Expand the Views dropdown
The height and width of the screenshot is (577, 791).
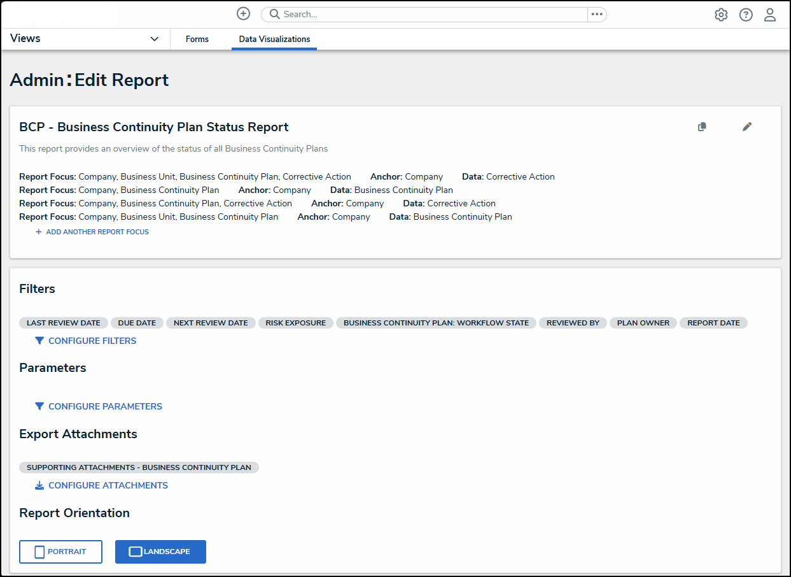coord(154,39)
